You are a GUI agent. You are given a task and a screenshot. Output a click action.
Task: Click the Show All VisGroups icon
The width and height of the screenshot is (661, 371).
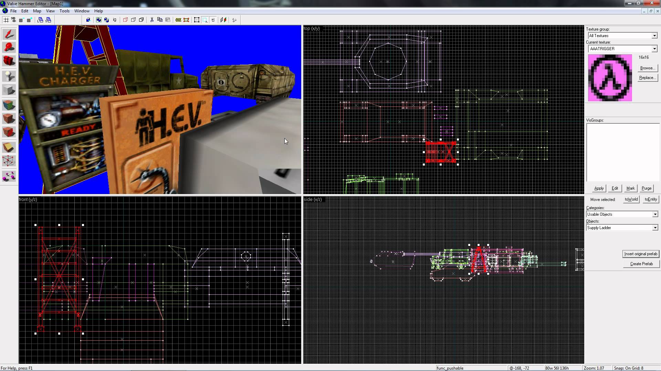(x=141, y=20)
